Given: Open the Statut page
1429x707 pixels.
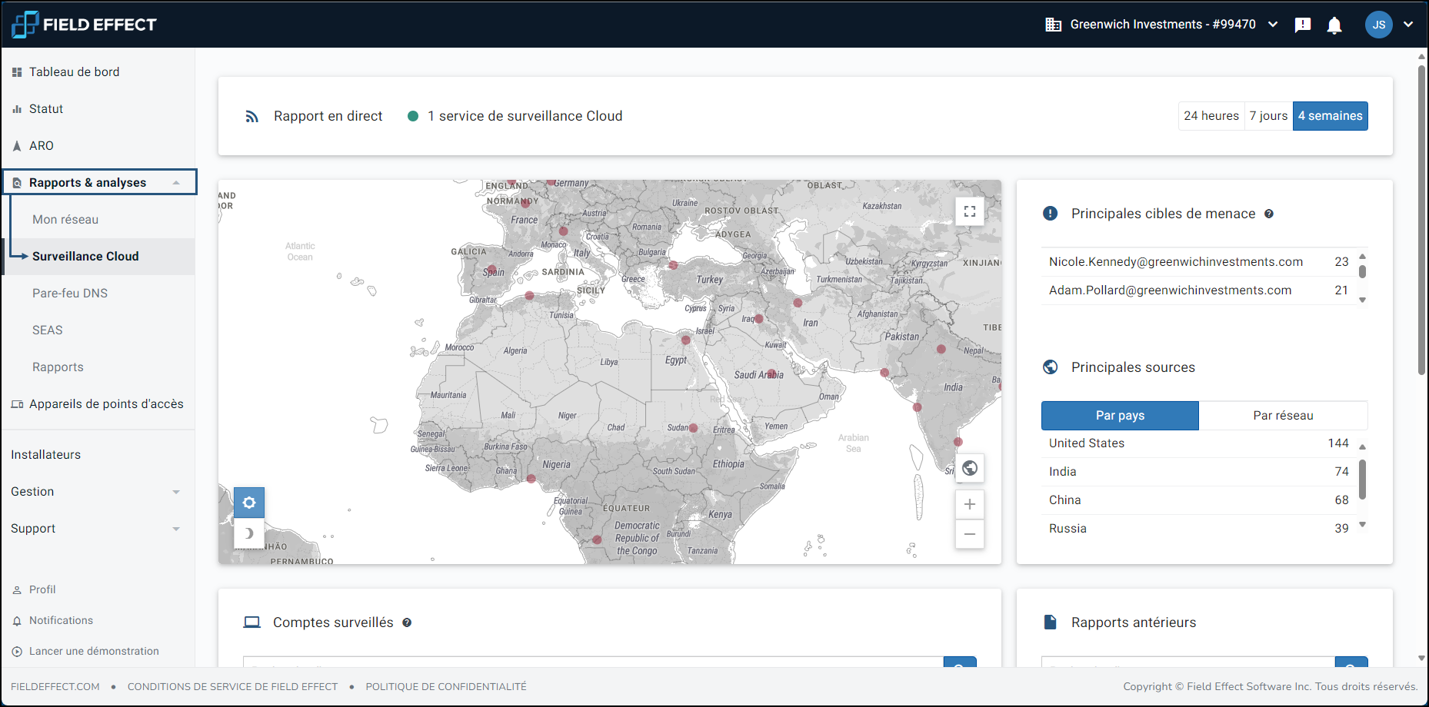Looking at the screenshot, I should 46,109.
